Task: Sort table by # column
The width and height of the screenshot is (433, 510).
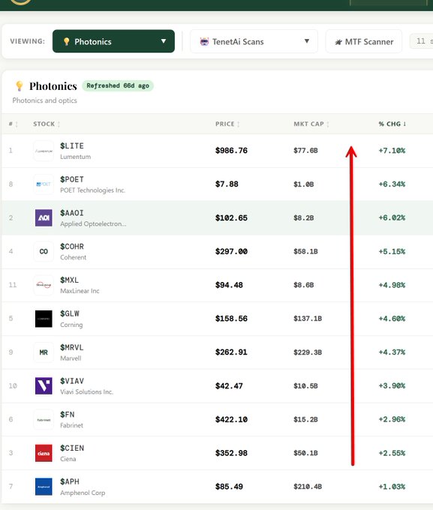Action: (13, 124)
